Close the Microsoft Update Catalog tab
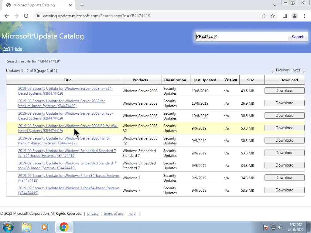Screen dimensions: 311x233 [70, 5]
